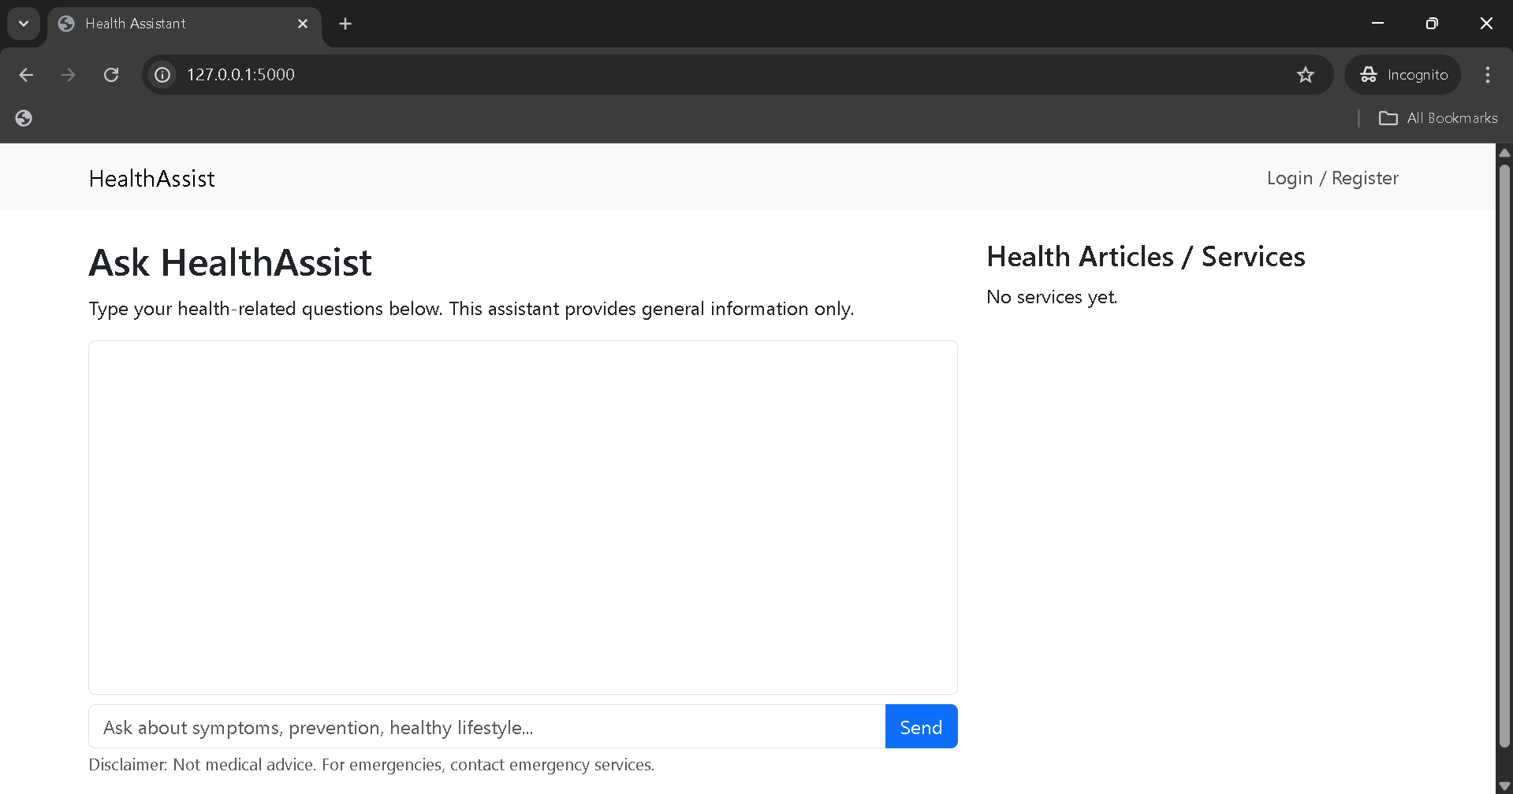Open a new tab with plus button
The width and height of the screenshot is (1513, 794).
pos(345,24)
